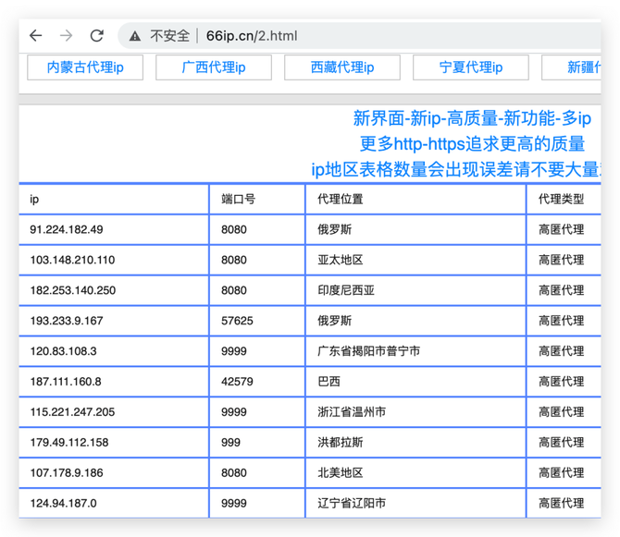The width and height of the screenshot is (620, 537).
Task: Open the 宁夏代理ip link
Action: point(470,67)
